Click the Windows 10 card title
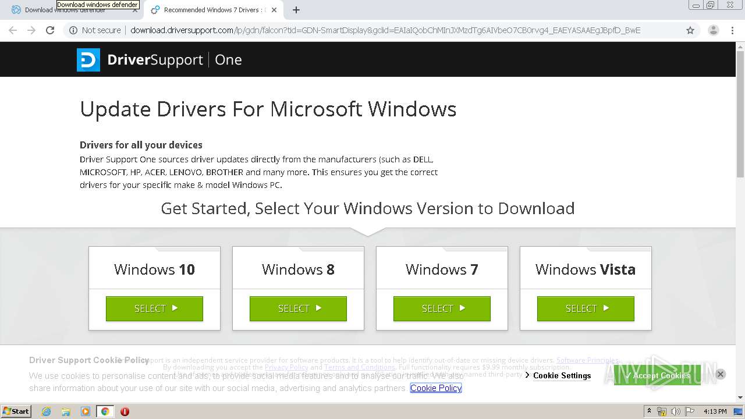The width and height of the screenshot is (745, 419). [x=154, y=269]
